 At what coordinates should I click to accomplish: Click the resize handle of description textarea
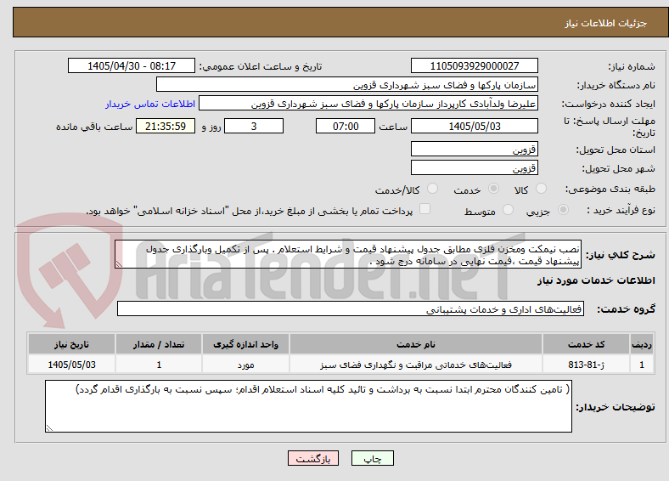(x=119, y=264)
